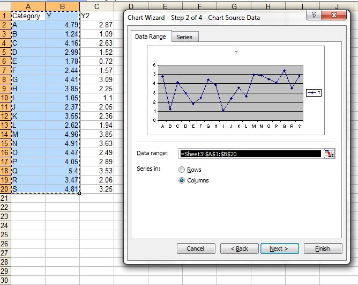Click cell with value 1.94
The image size is (358, 285).
pyautogui.click(x=96, y=125)
